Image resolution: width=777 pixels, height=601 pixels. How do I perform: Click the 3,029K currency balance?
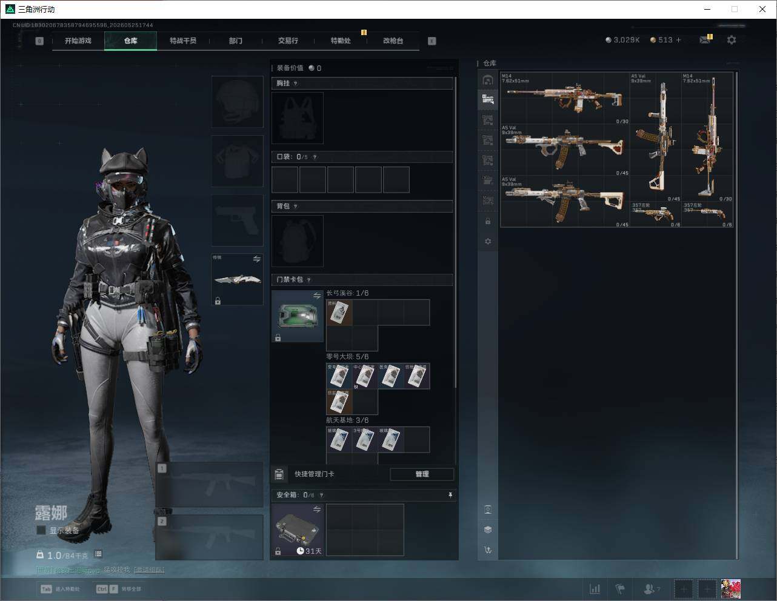click(623, 40)
